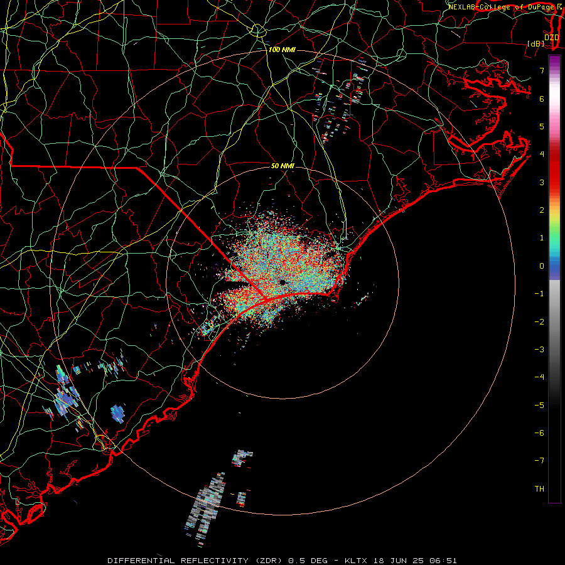Click the 100 NMI range ring label
Image resolution: width=565 pixels, height=565 pixels.
point(282,50)
